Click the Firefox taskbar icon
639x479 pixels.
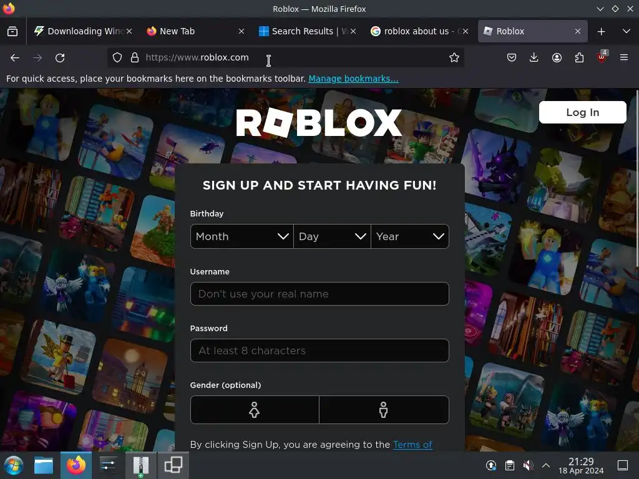(76, 465)
